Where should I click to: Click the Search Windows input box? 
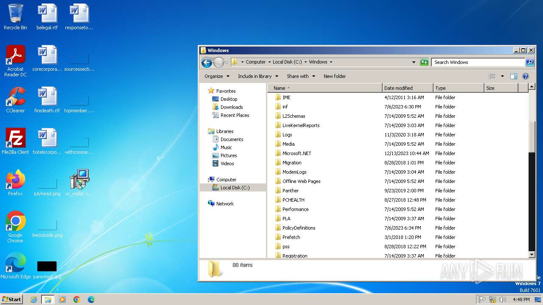(478, 62)
